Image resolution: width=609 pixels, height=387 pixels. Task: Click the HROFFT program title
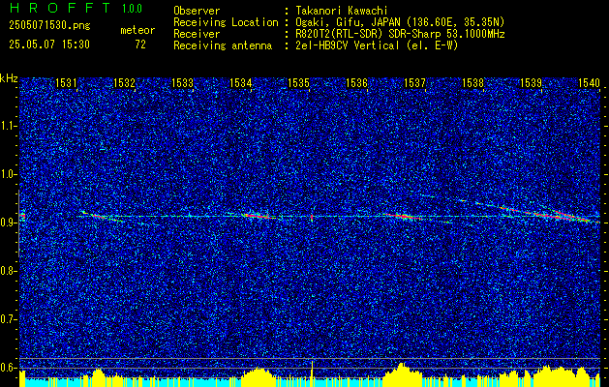(61, 8)
